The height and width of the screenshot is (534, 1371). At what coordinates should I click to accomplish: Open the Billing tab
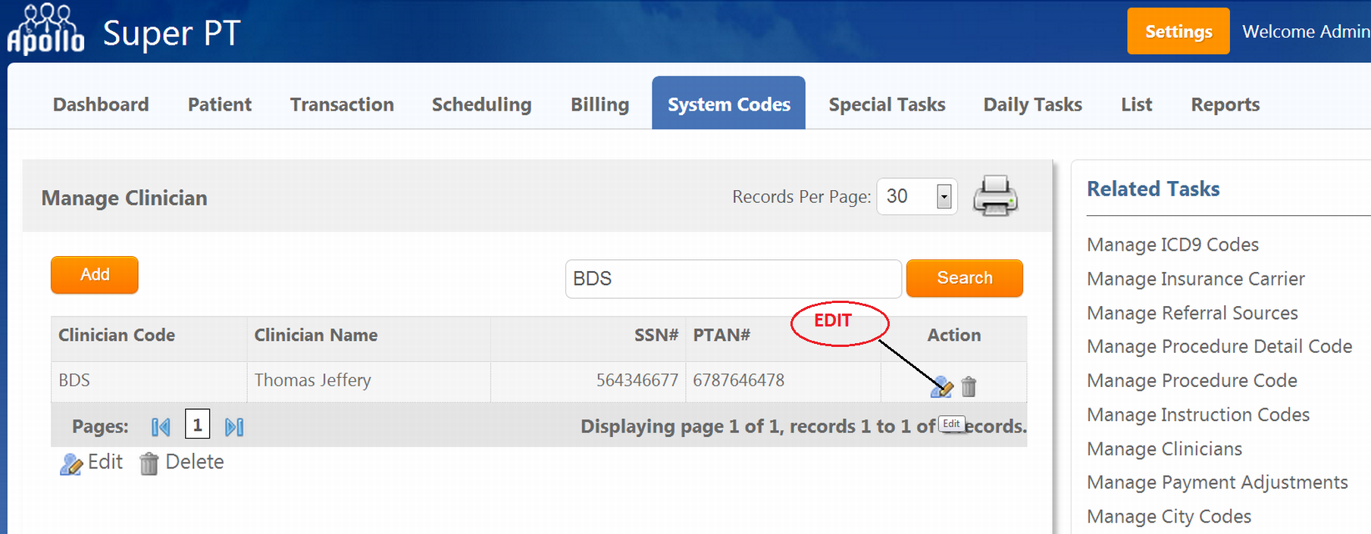point(599,105)
